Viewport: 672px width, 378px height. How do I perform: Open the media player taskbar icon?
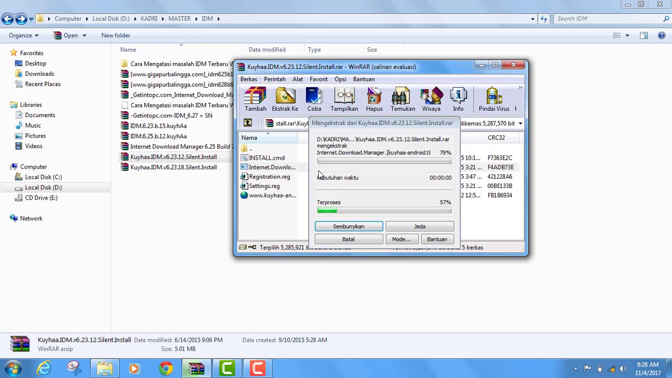pos(134,369)
